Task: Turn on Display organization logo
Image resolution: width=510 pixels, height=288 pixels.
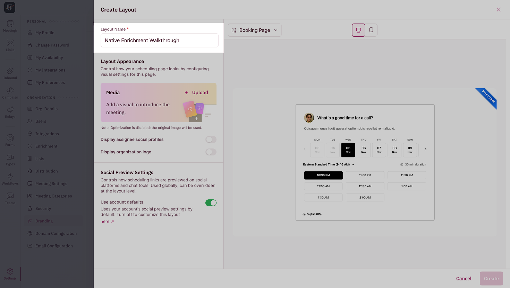Action: point(211,152)
